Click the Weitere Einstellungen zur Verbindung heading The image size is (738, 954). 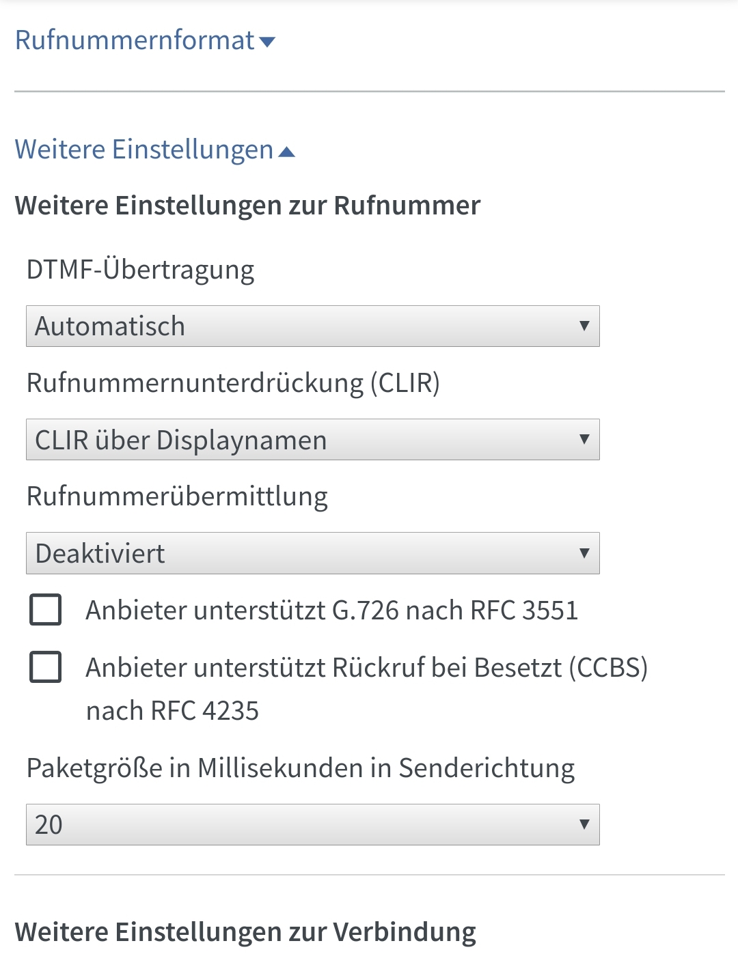[x=246, y=933]
